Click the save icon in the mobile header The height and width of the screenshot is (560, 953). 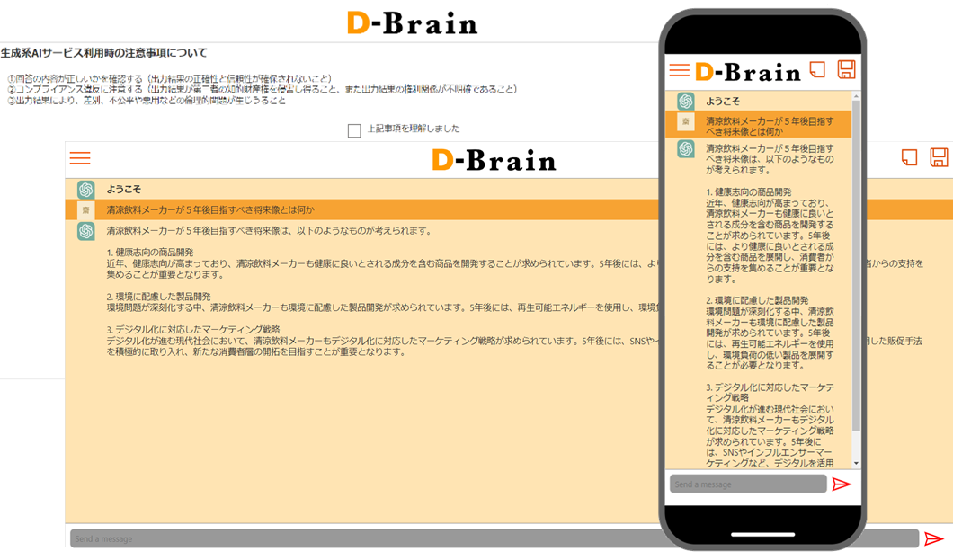(x=846, y=68)
